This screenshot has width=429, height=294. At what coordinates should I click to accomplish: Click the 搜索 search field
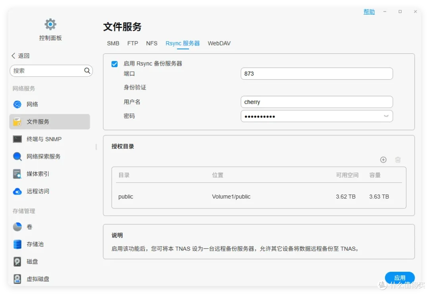[x=51, y=71]
